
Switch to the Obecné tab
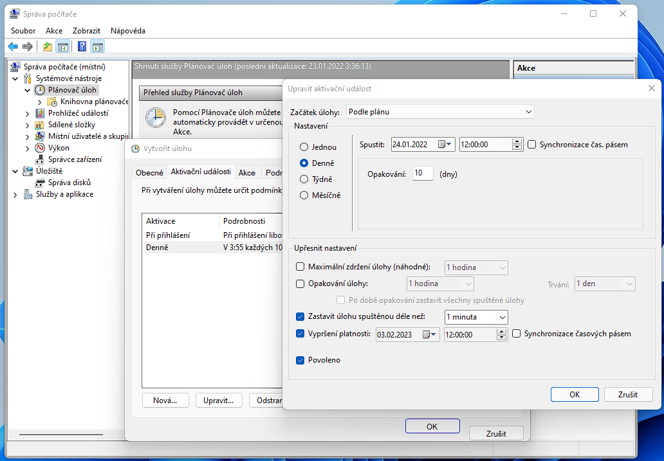coord(149,173)
